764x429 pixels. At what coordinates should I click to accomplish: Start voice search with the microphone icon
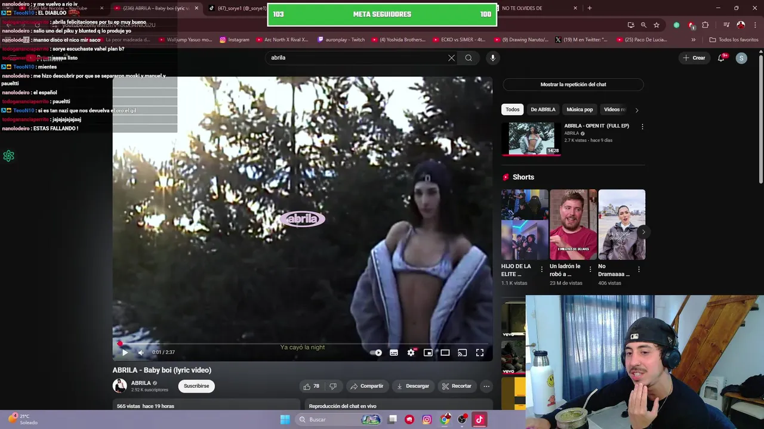pos(492,58)
